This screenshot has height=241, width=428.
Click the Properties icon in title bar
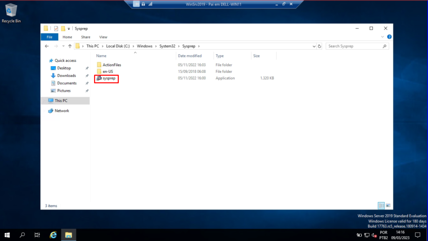pyautogui.click(x=56, y=28)
